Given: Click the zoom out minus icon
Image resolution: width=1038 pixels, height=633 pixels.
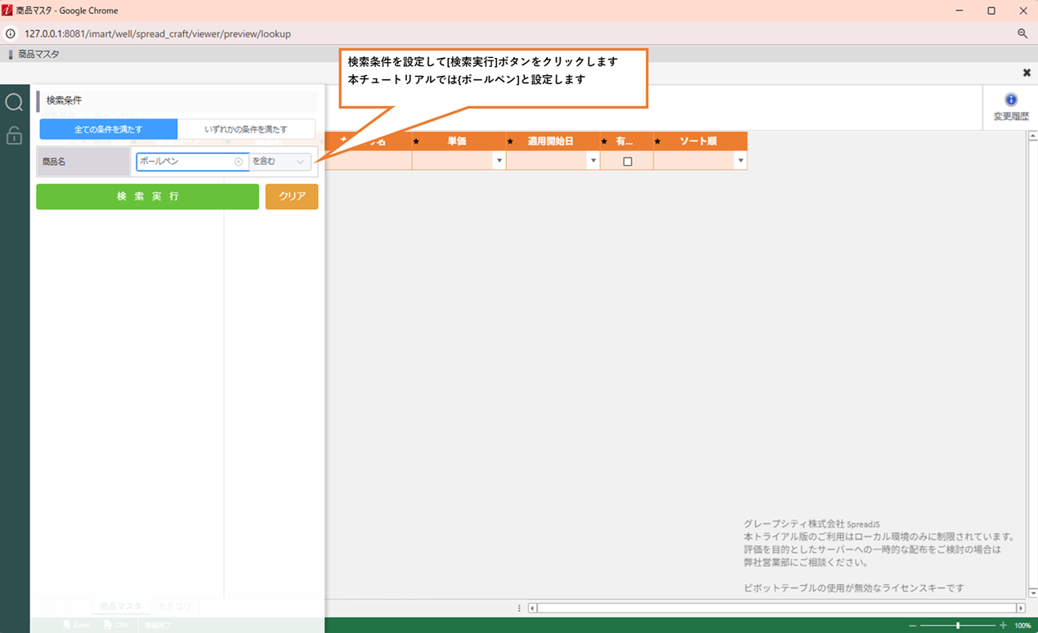Looking at the screenshot, I should click(x=913, y=626).
